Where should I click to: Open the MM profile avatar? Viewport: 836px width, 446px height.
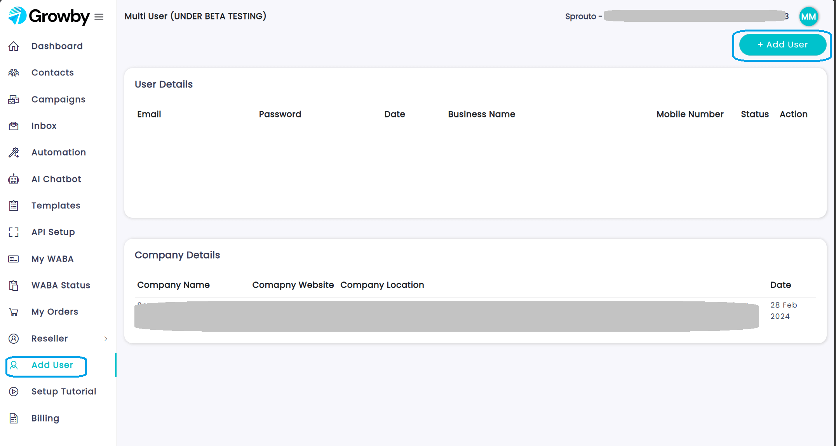pyautogui.click(x=808, y=17)
